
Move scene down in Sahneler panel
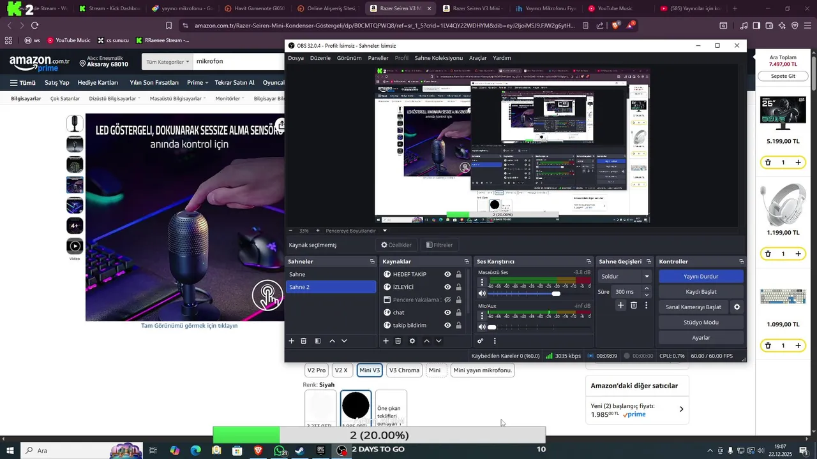click(x=344, y=341)
